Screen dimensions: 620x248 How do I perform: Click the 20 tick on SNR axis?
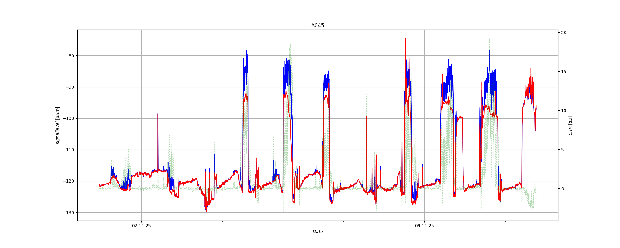[x=564, y=33]
